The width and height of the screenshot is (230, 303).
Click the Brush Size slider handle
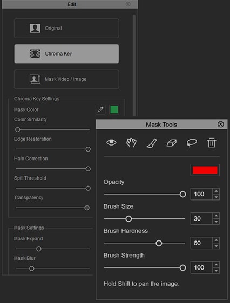[x=128, y=219]
